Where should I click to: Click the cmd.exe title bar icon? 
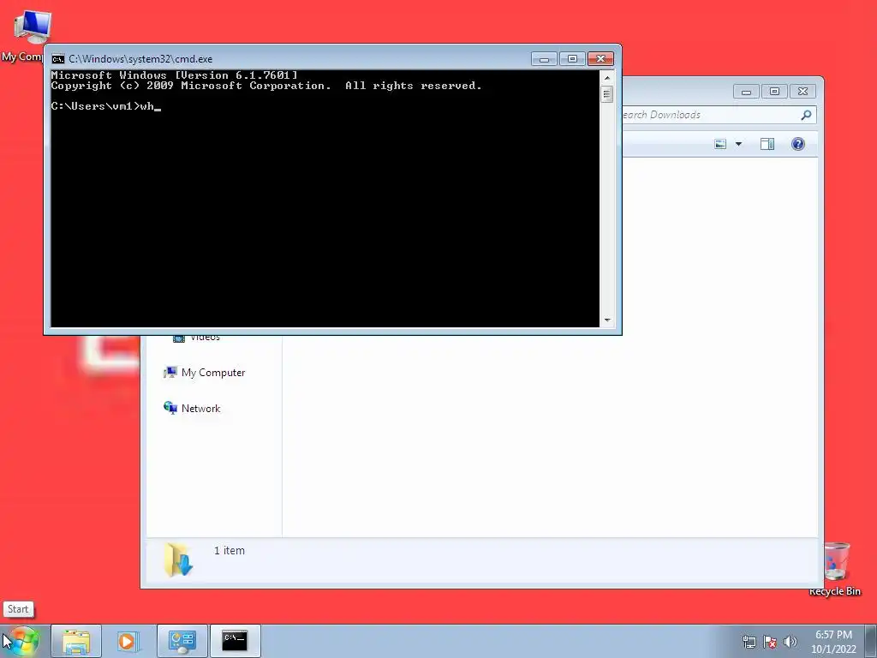pyautogui.click(x=57, y=59)
